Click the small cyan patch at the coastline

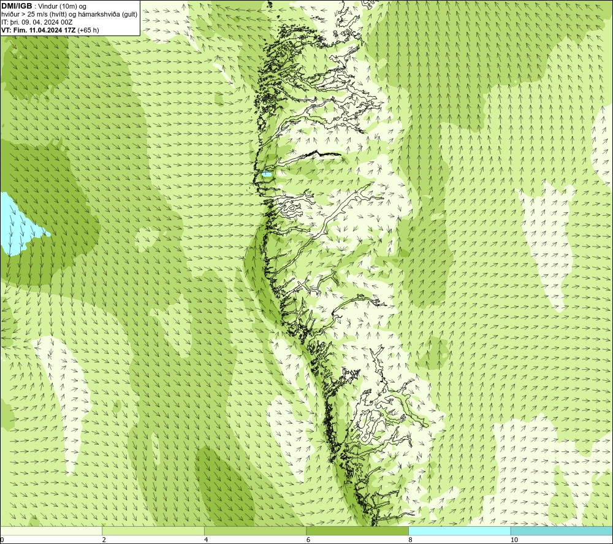pyautogui.click(x=267, y=174)
